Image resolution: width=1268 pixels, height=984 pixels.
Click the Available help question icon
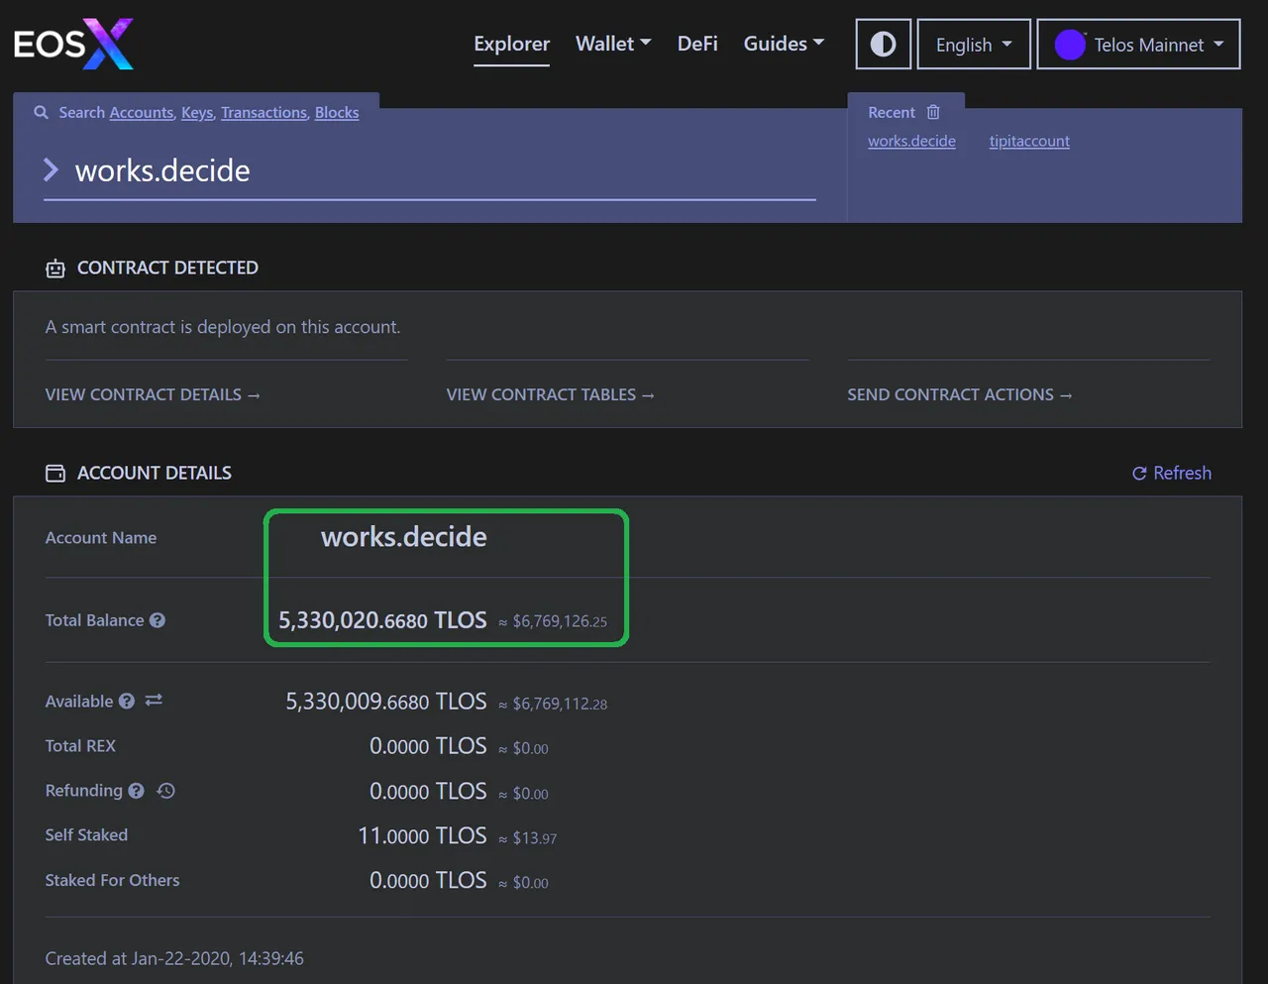coord(127,702)
